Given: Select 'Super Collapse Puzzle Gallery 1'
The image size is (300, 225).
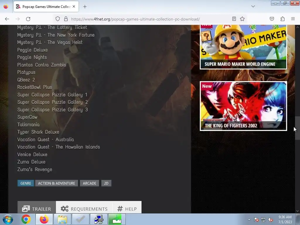Looking at the screenshot, I should click(52, 95).
